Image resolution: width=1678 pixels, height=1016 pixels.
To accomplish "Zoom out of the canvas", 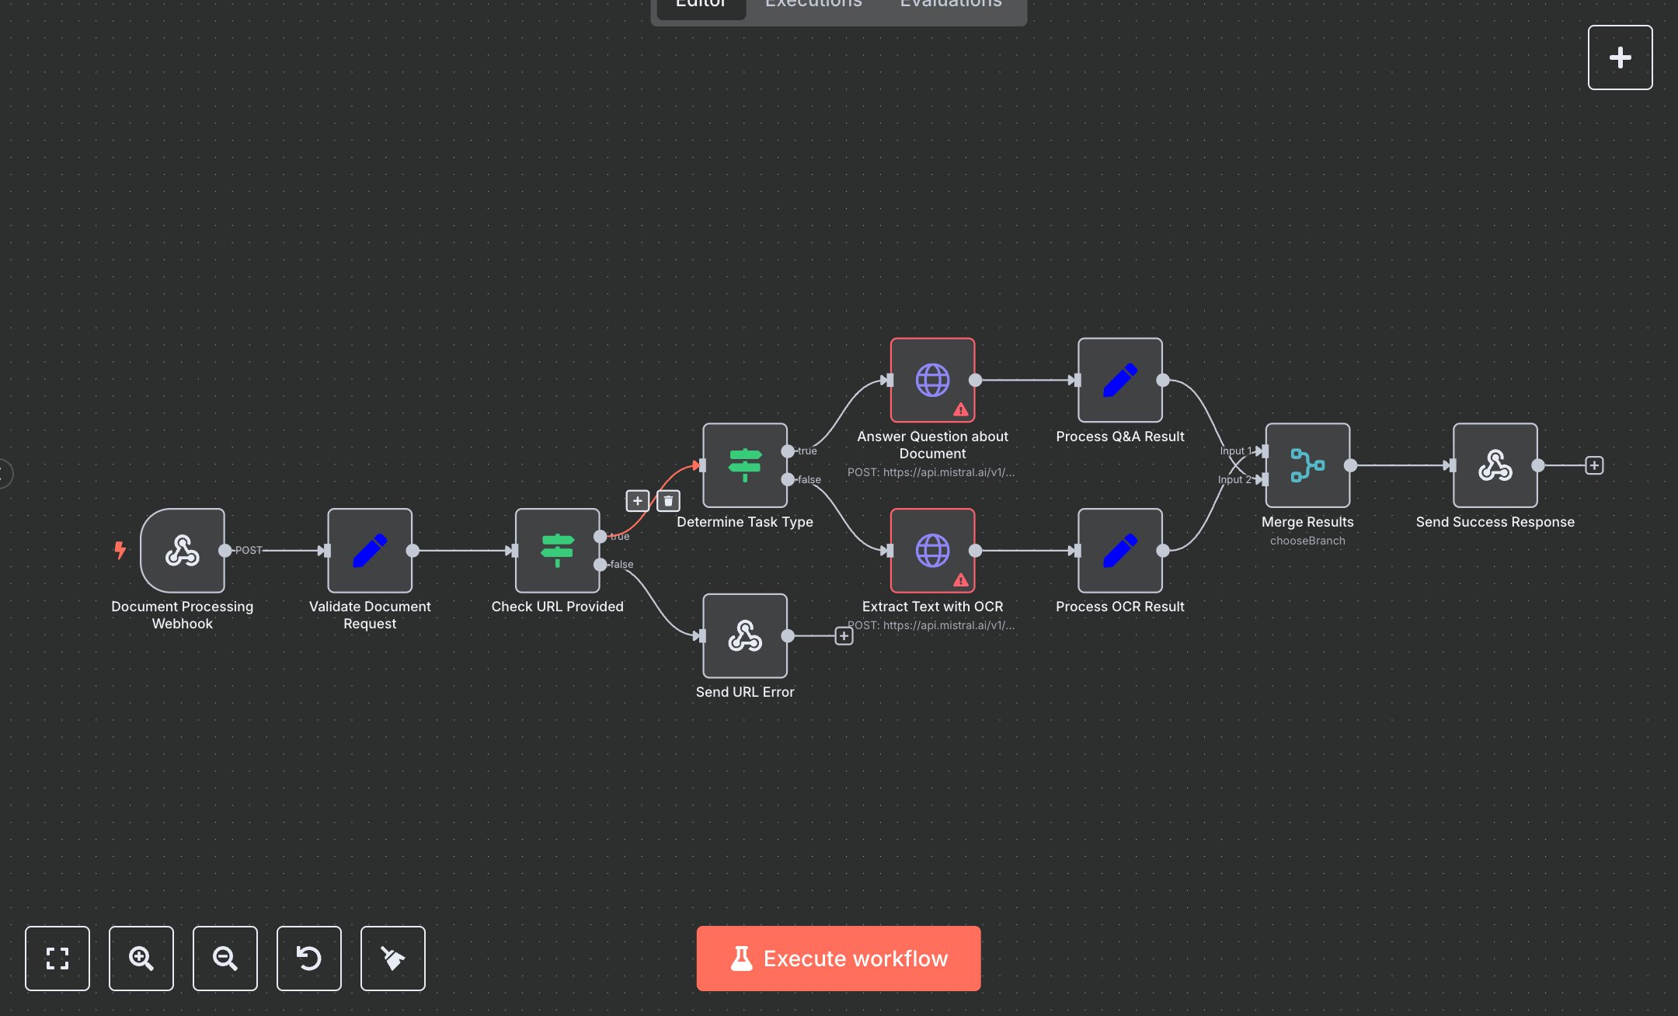I will click(x=225, y=959).
